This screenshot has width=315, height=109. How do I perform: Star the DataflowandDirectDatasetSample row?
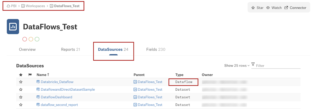pos(21,89)
